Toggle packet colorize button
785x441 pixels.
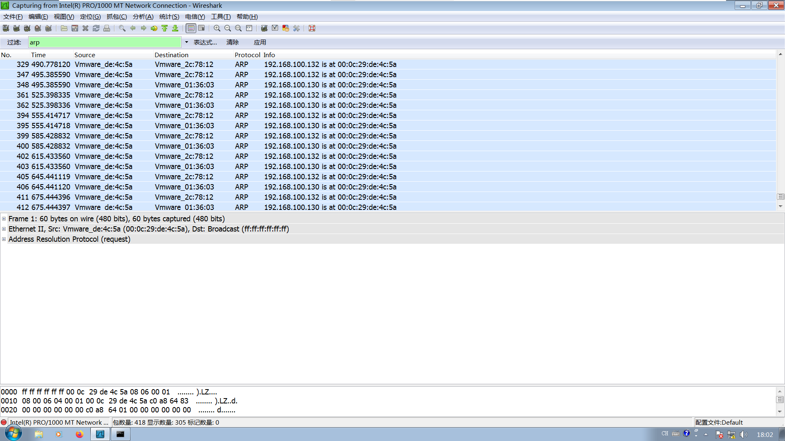(191, 28)
